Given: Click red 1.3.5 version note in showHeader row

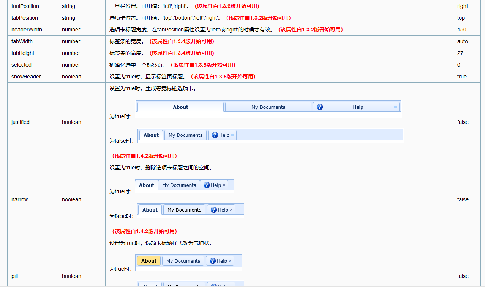Looking at the screenshot, I should pos(223,77).
